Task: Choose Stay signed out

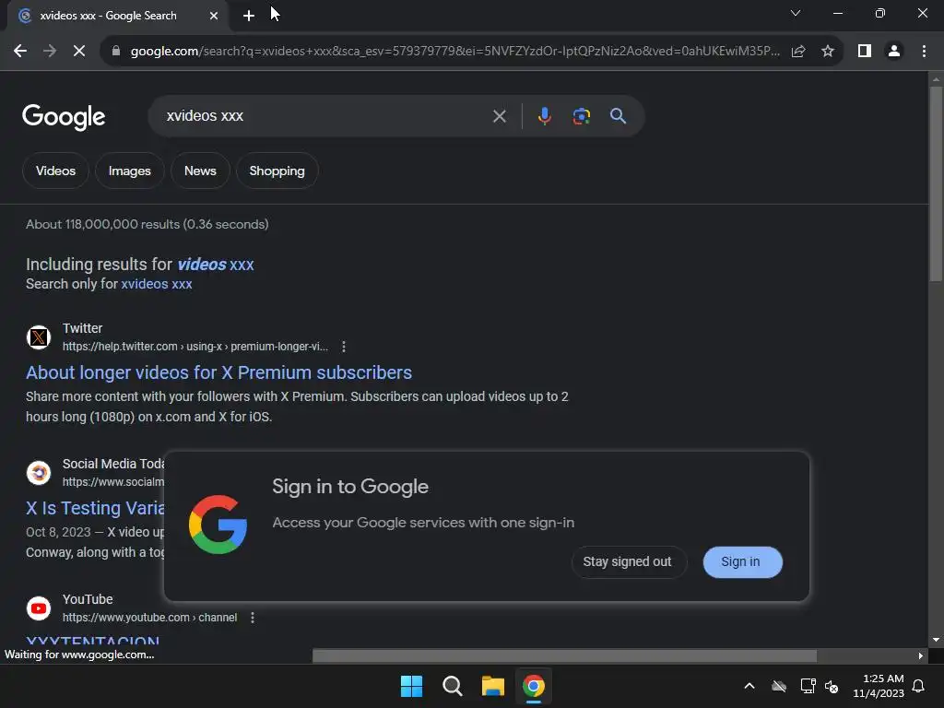Action: (x=627, y=561)
